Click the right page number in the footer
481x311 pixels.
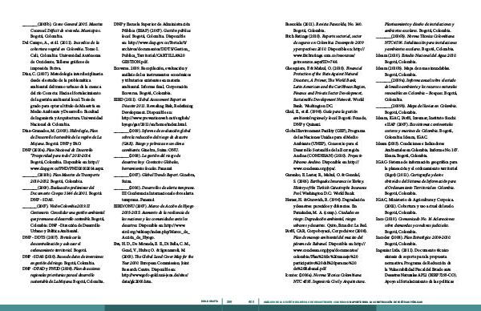[251, 301]
